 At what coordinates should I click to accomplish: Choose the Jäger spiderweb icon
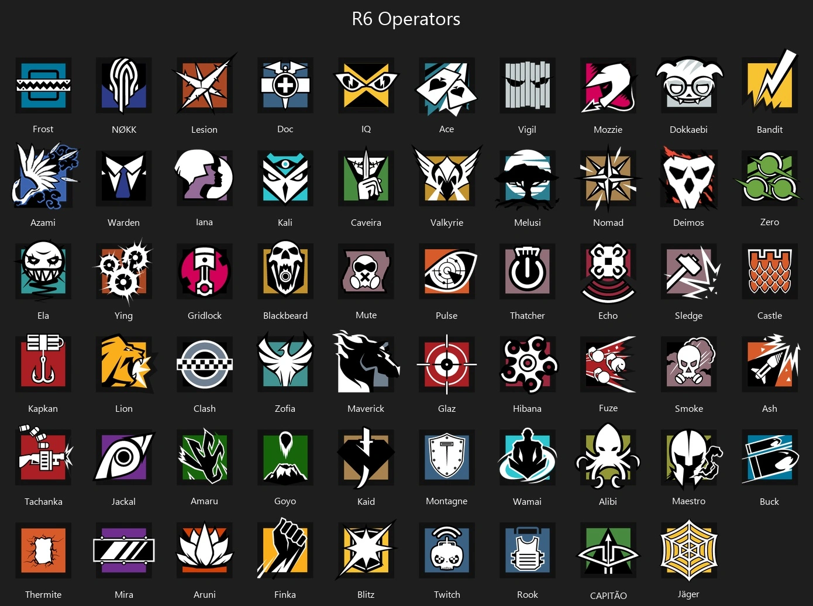[689, 550]
